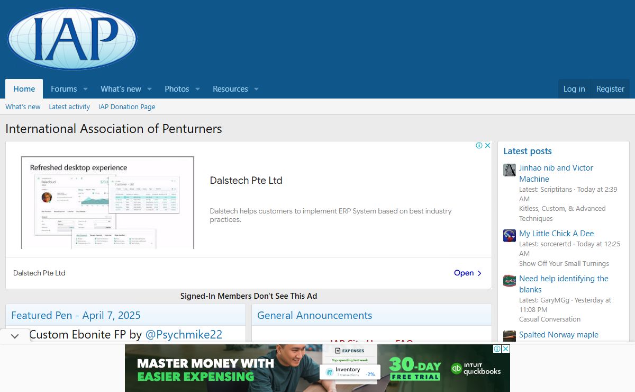Click the Dalstech Pte Ltd ad headline
The image size is (635, 392).
(x=246, y=180)
